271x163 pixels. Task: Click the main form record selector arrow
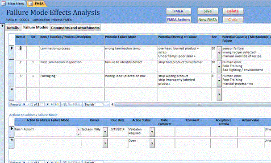[x=2, y=26]
